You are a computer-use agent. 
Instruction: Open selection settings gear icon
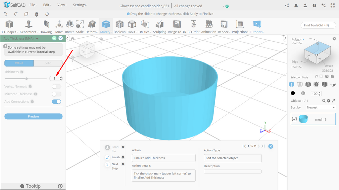pos(334,39)
